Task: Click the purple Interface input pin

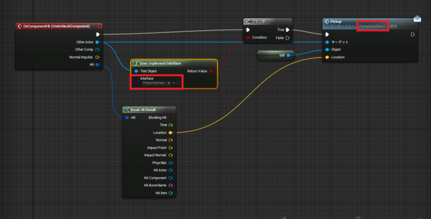Action: 137,81
